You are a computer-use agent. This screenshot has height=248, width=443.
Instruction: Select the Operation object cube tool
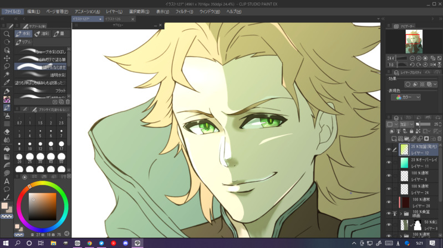[x=7, y=50]
